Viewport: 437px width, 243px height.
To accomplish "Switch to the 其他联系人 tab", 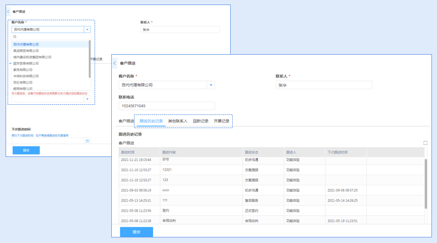I will tap(178, 121).
